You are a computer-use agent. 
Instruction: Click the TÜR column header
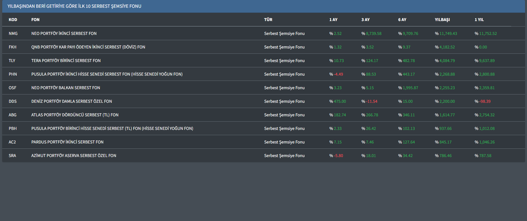click(x=268, y=20)
